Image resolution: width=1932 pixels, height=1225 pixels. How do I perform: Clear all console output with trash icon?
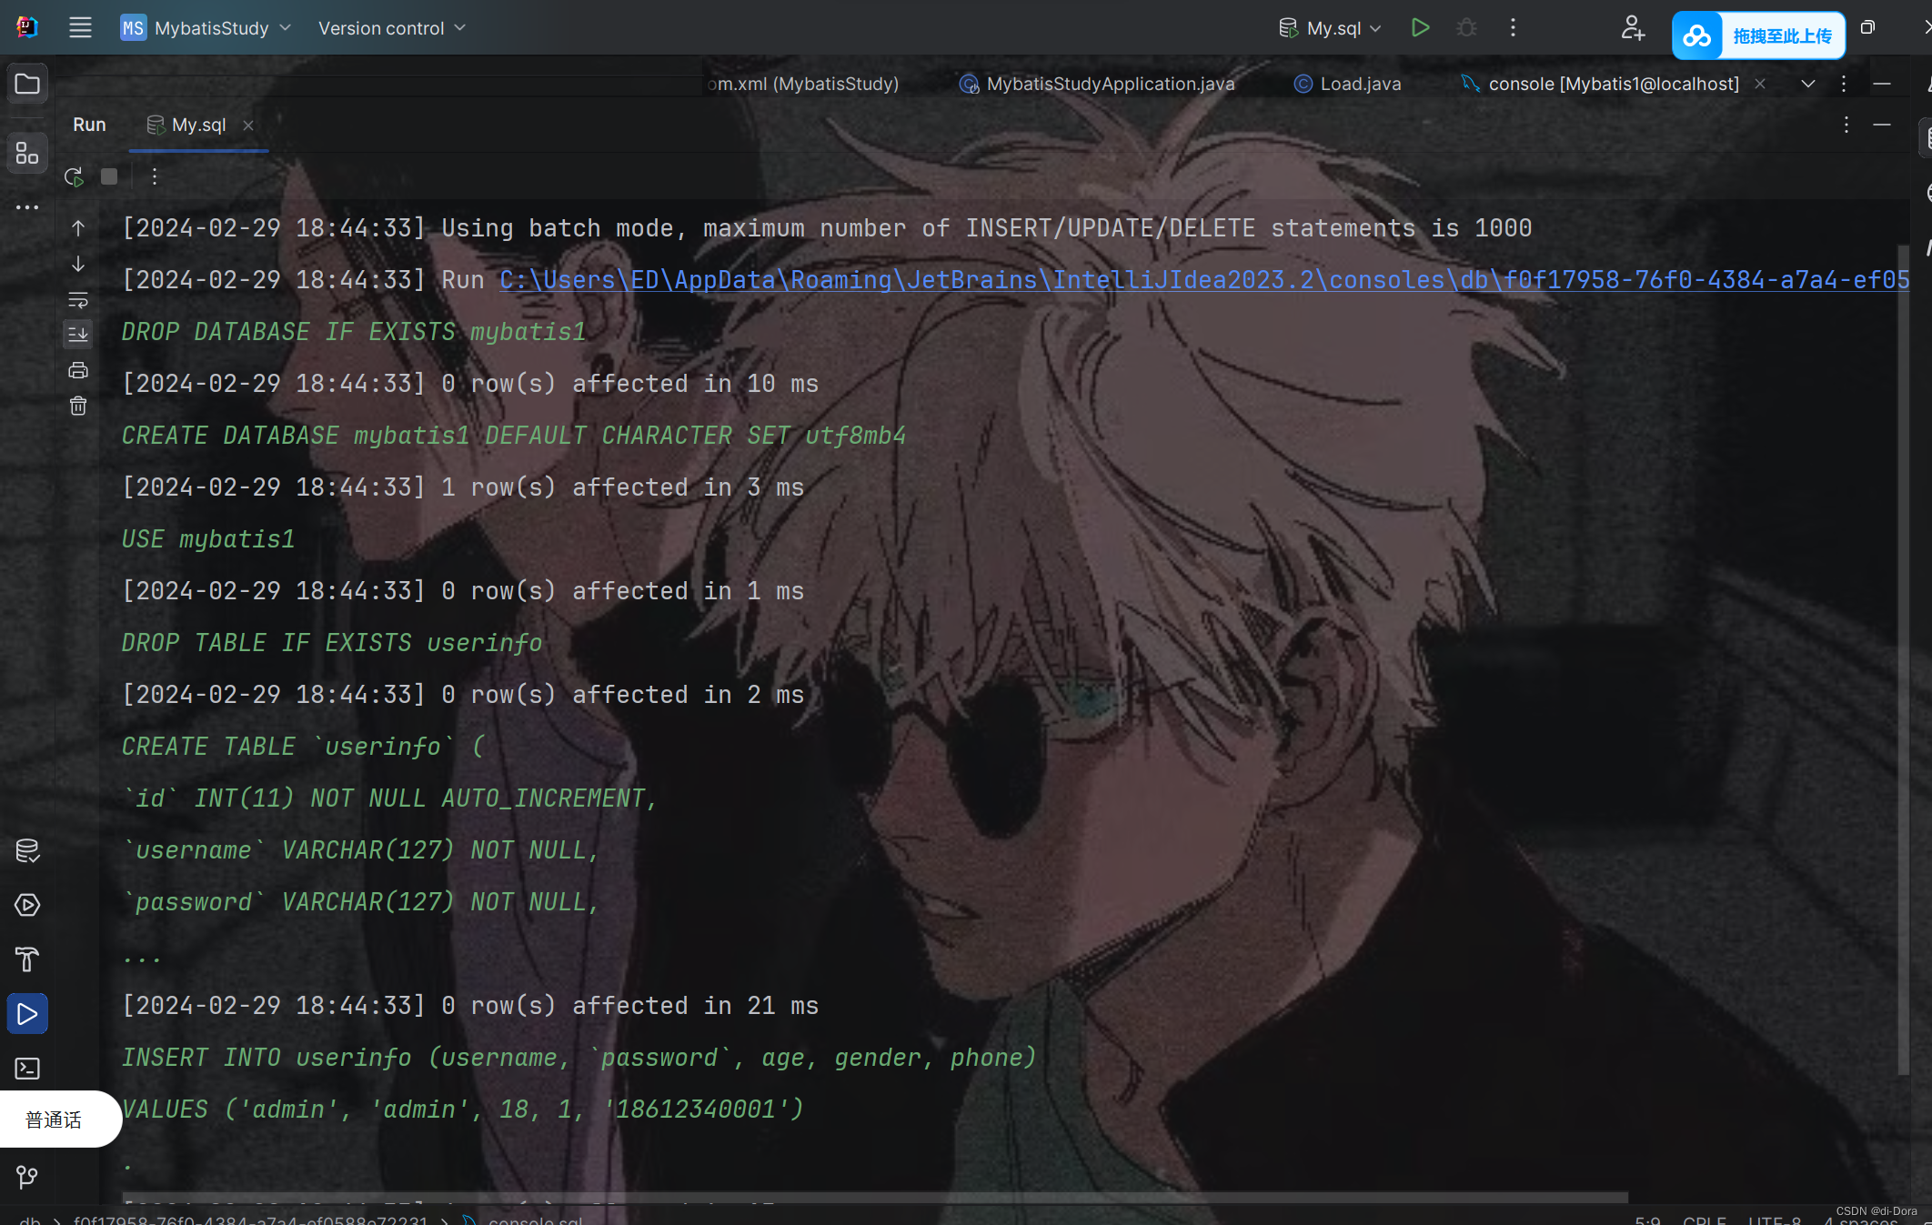pos(78,406)
